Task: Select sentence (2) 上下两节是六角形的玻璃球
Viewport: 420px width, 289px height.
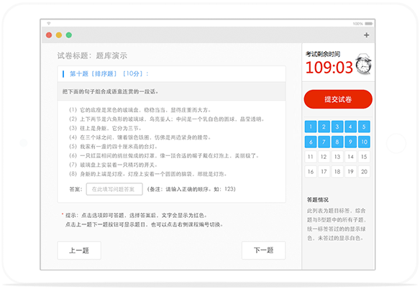Action: 167,119
